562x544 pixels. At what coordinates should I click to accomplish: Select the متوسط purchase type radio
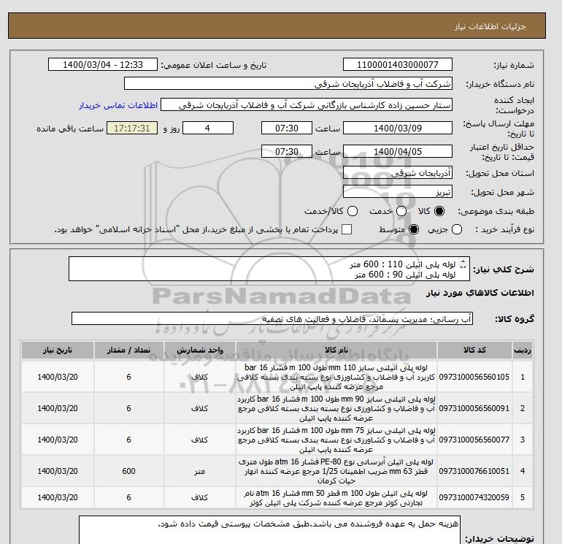[414, 229]
